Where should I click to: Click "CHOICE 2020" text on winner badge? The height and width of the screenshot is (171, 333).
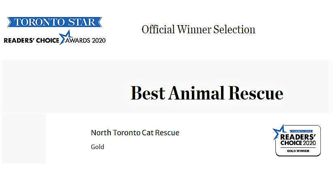click(298, 143)
